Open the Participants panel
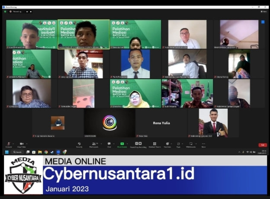This screenshot has width=270, height=199. point(94,145)
